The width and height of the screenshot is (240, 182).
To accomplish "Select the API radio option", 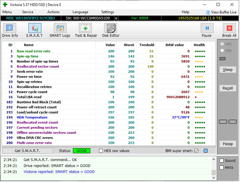I will coord(222,44).
